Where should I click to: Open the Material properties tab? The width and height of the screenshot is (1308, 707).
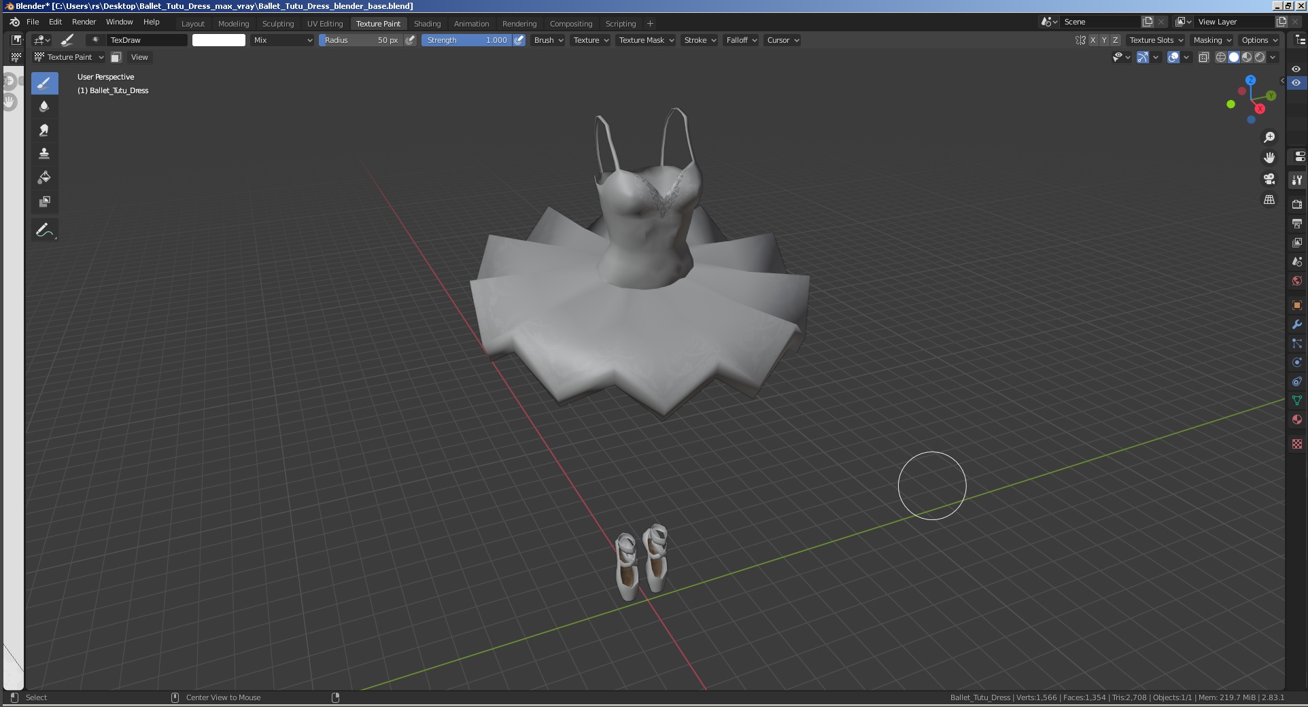click(1297, 419)
